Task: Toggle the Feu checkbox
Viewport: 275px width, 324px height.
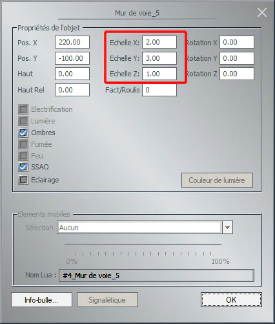Action: [23, 156]
